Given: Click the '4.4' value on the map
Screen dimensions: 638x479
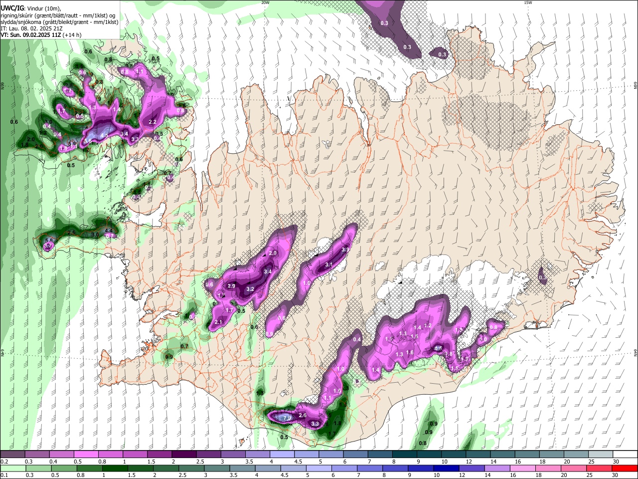Looking at the screenshot, I should [x=109, y=231].
